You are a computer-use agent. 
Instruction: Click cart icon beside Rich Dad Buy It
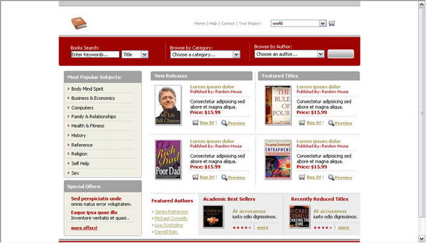pos(195,177)
